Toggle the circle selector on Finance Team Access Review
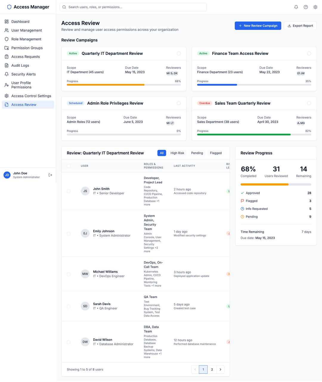This screenshot has height=382, width=322. (309, 53)
